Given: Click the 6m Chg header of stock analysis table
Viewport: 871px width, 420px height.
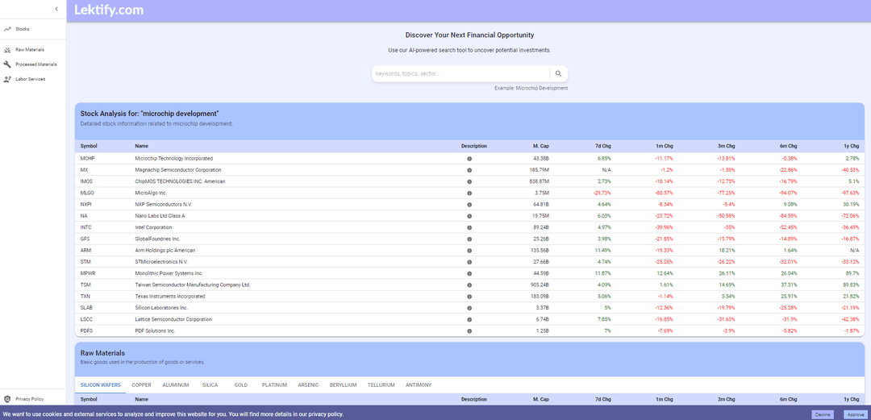Looking at the screenshot, I should (x=788, y=146).
